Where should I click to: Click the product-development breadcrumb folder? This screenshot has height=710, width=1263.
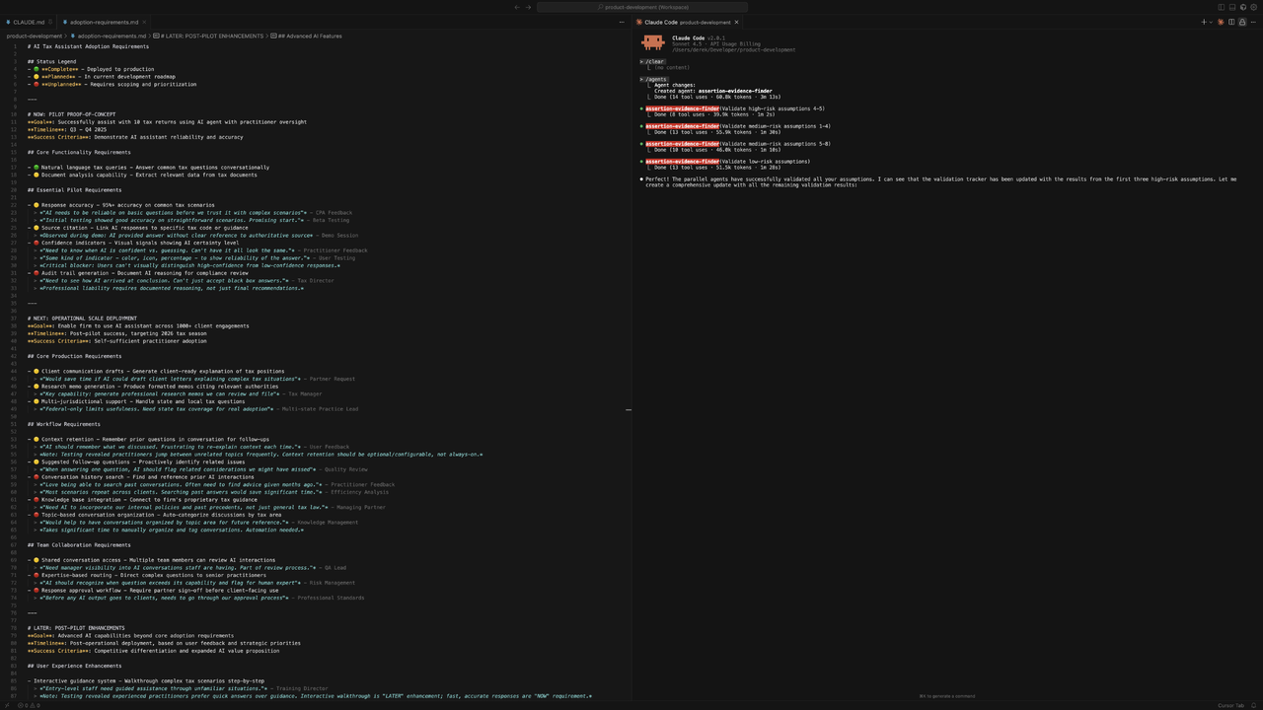35,35
